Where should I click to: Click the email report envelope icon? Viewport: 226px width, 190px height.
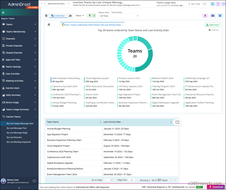click(x=212, y=16)
